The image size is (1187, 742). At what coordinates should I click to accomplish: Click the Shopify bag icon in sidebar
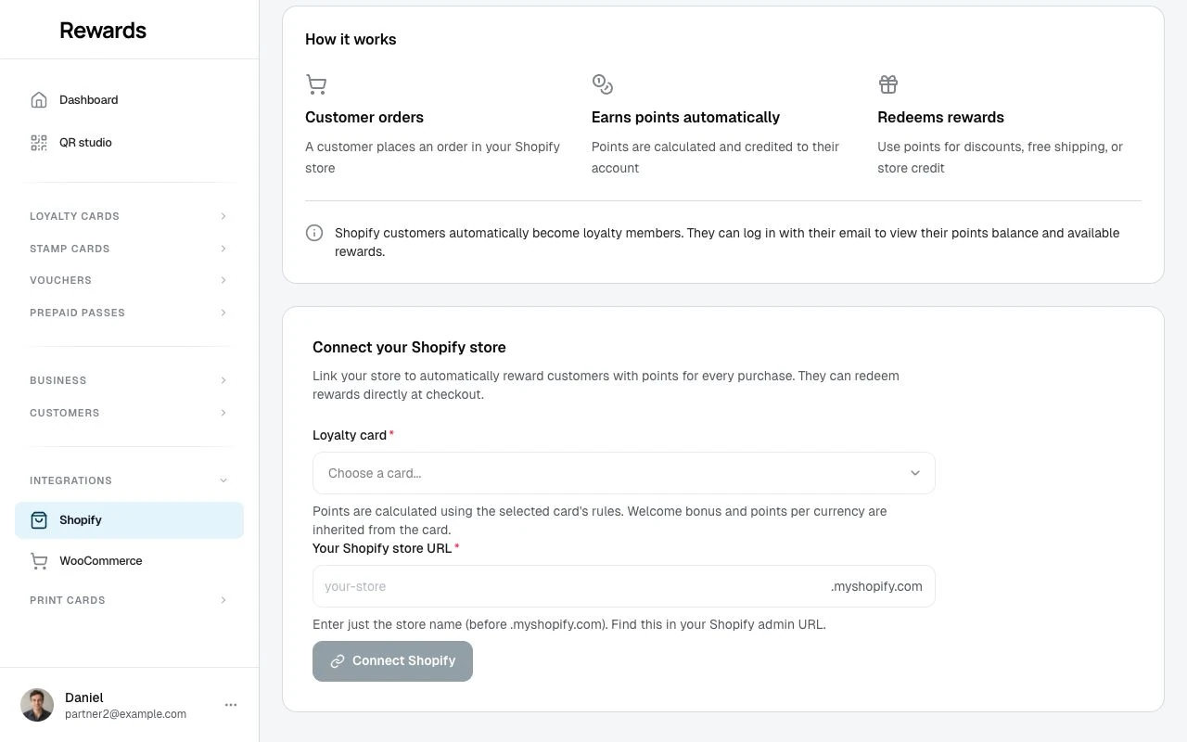(39, 520)
